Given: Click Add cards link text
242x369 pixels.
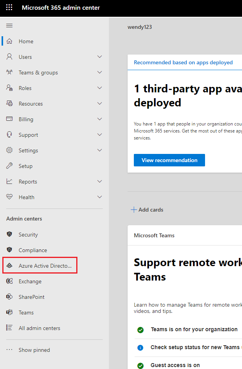Looking at the screenshot, I should click(151, 210).
